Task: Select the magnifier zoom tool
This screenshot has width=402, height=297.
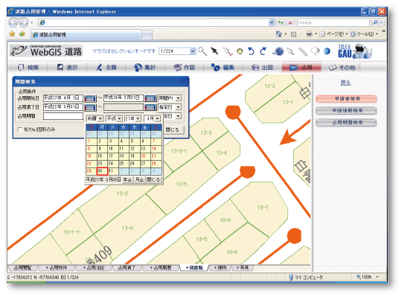Action: click(202, 51)
